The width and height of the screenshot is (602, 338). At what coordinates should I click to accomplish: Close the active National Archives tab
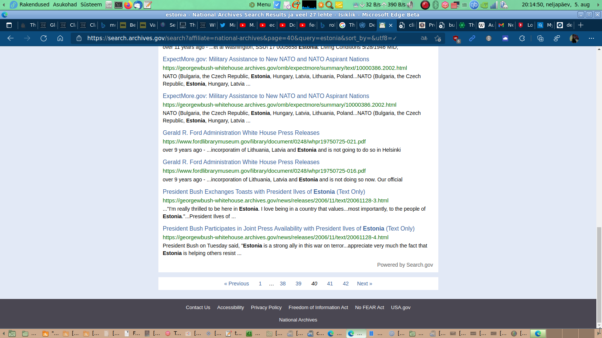coord(391,25)
